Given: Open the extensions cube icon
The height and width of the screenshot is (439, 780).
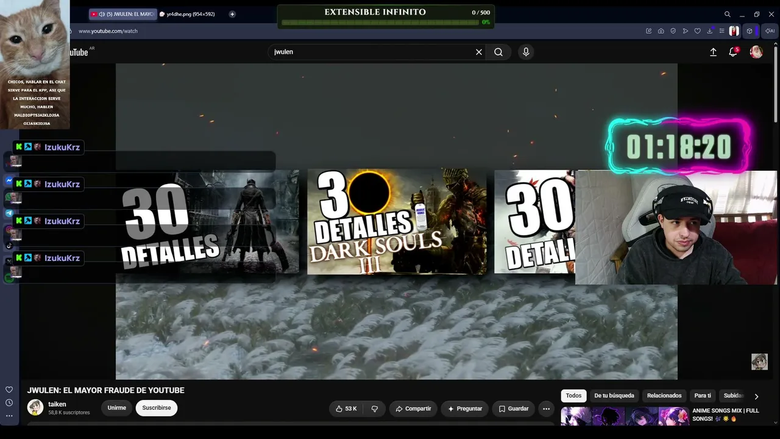Looking at the screenshot, I should (750, 31).
